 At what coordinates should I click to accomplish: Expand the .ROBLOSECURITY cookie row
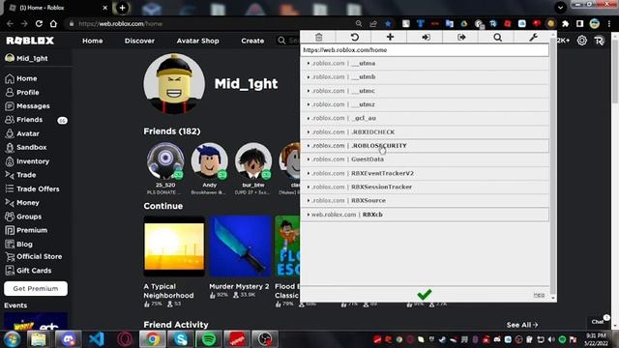[425, 146]
